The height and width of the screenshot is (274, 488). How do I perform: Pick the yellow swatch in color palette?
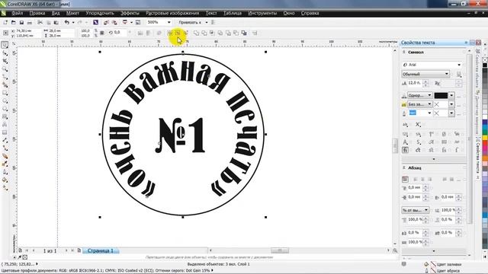point(485,137)
